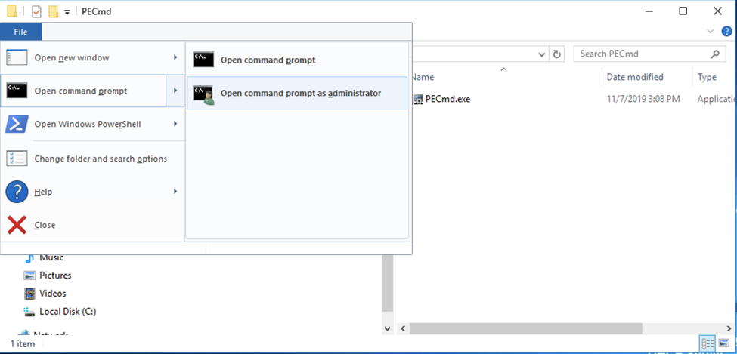Screen dimensions: 737x354
Task: Open Videos in the navigation pane
Action: pyautogui.click(x=53, y=294)
